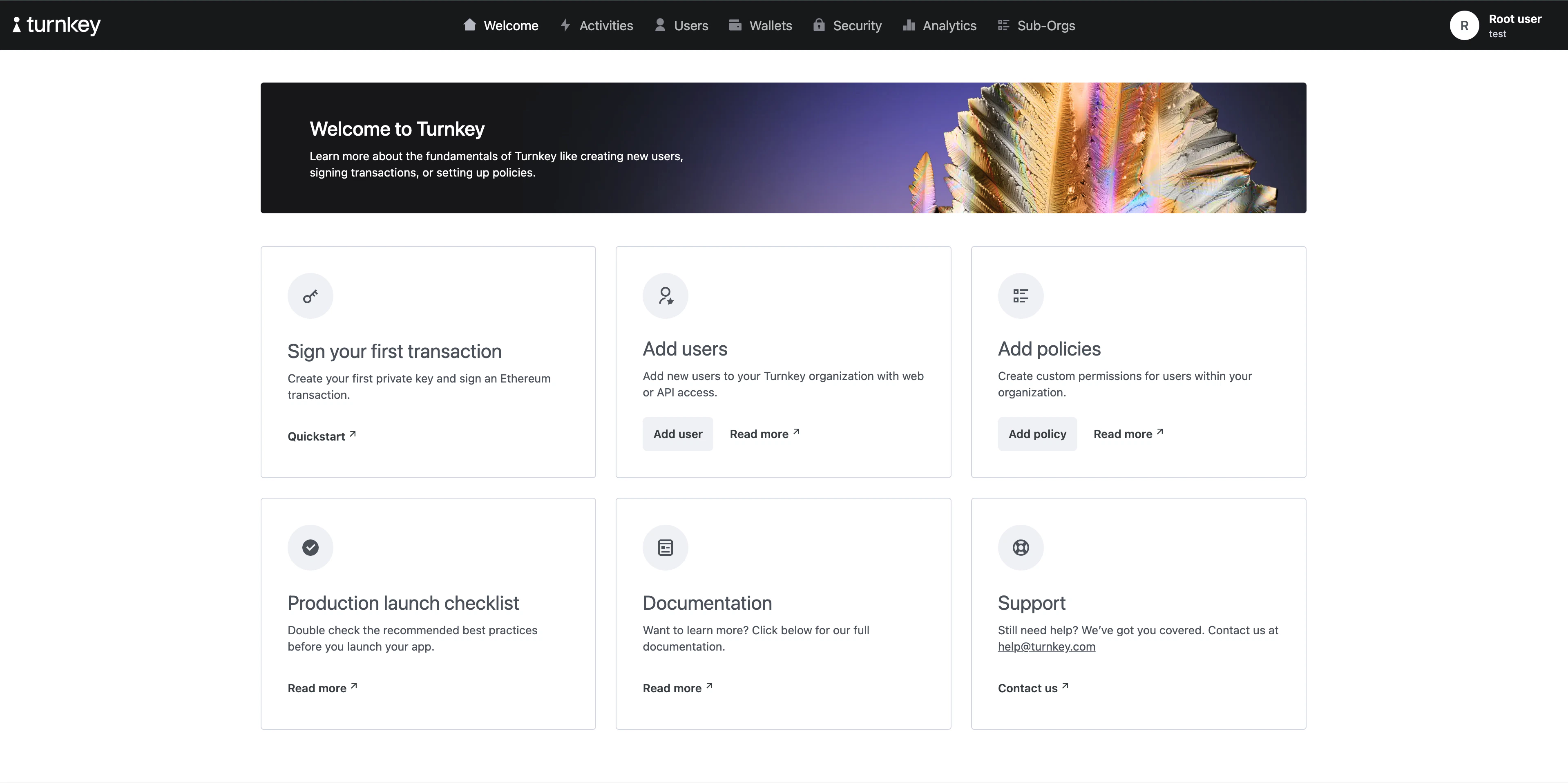Click the Support life-ring icon
The height and width of the screenshot is (783, 1568).
[x=1020, y=547]
